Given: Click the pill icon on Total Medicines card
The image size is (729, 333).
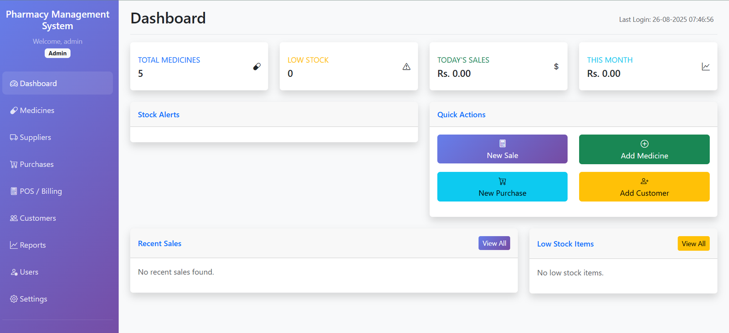Looking at the screenshot, I should (x=257, y=66).
